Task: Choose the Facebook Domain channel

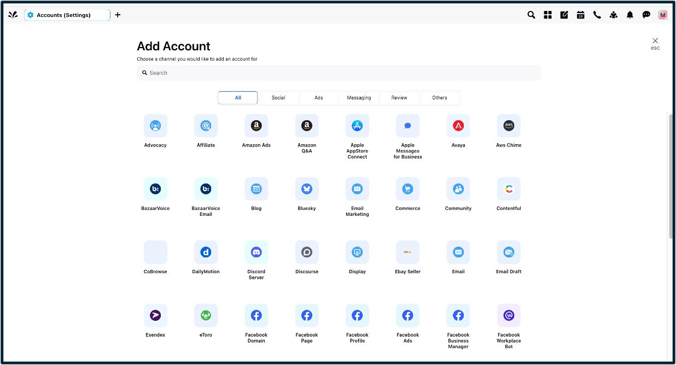Action: [x=256, y=315]
